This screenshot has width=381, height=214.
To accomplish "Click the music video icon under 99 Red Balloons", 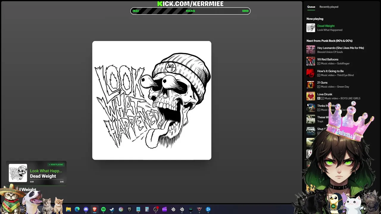I will pyautogui.click(x=319, y=64).
